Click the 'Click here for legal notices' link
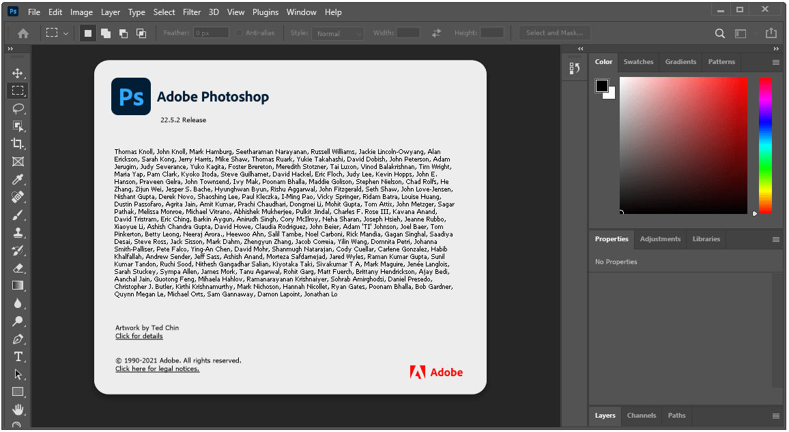Screen dimensions: 789x432 [157, 369]
